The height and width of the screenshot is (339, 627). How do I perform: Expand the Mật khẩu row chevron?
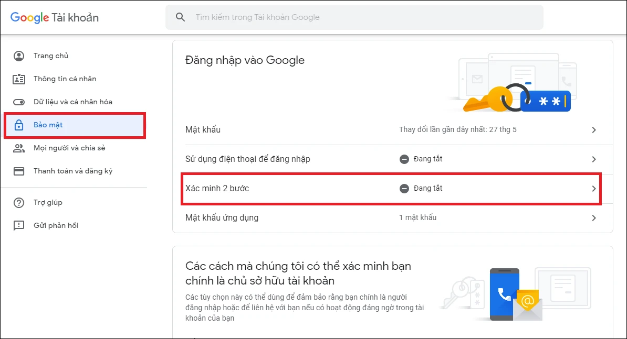click(x=594, y=130)
